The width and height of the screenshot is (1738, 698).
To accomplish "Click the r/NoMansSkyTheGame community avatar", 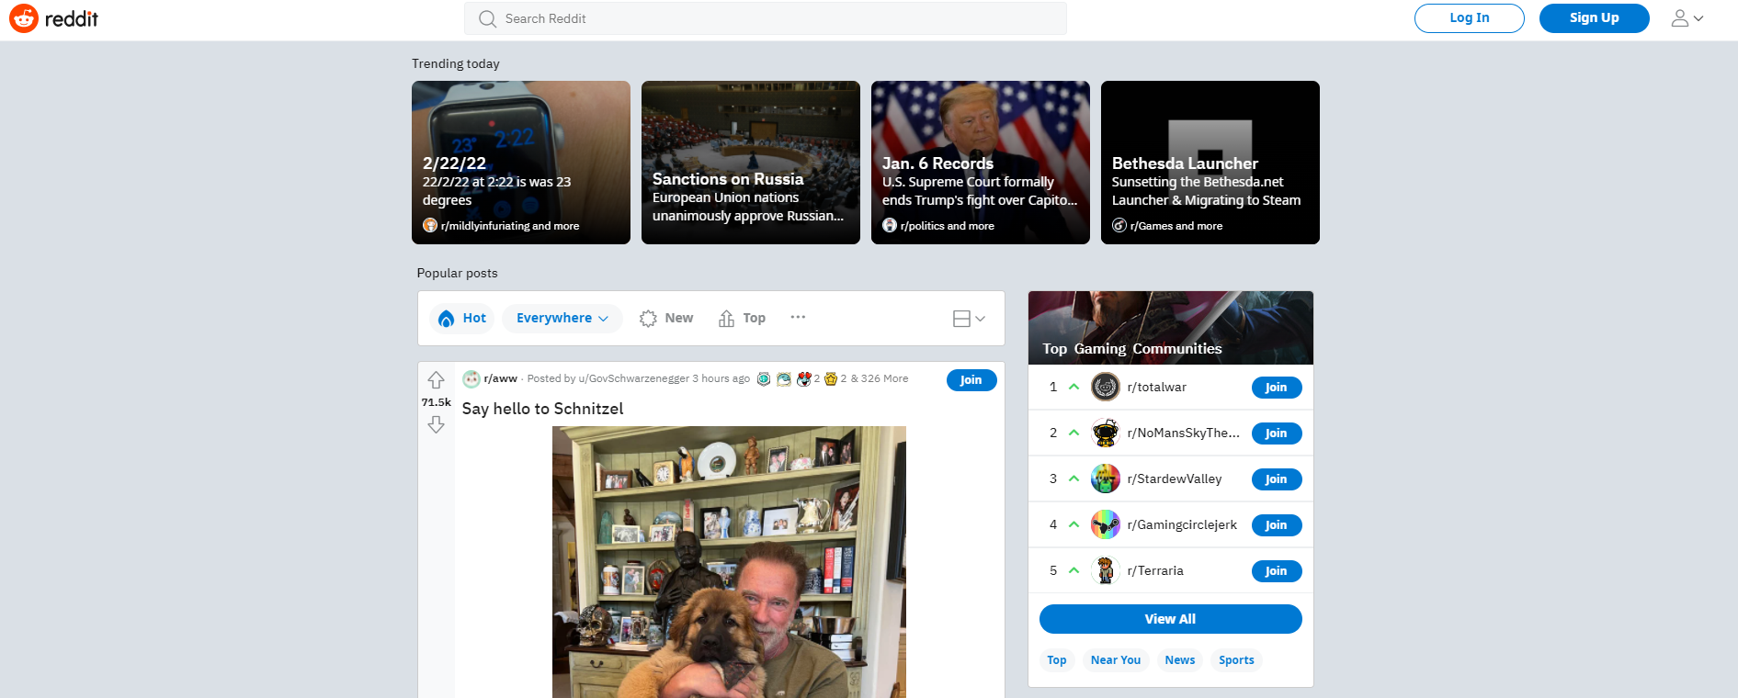I will [1106, 433].
